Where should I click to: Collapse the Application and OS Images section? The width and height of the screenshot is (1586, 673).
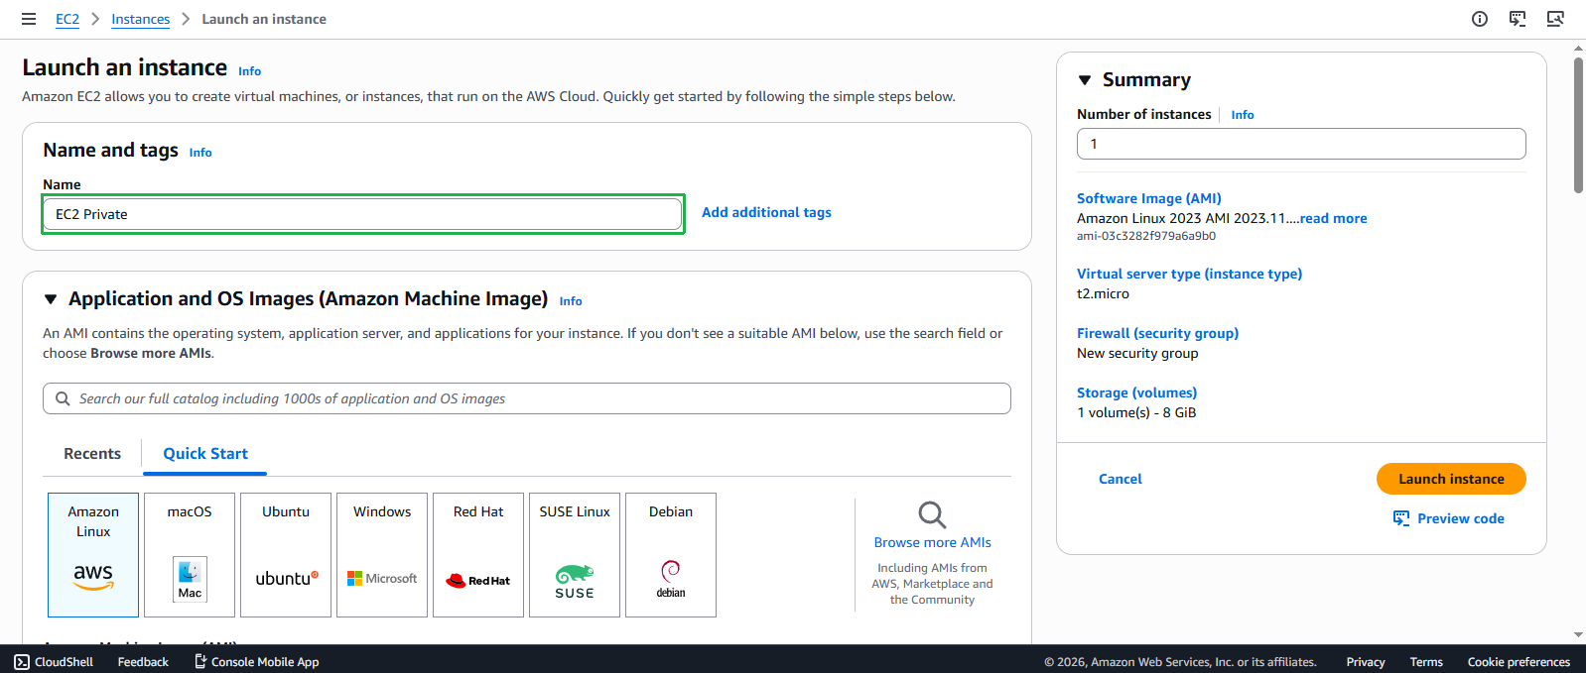(51, 299)
